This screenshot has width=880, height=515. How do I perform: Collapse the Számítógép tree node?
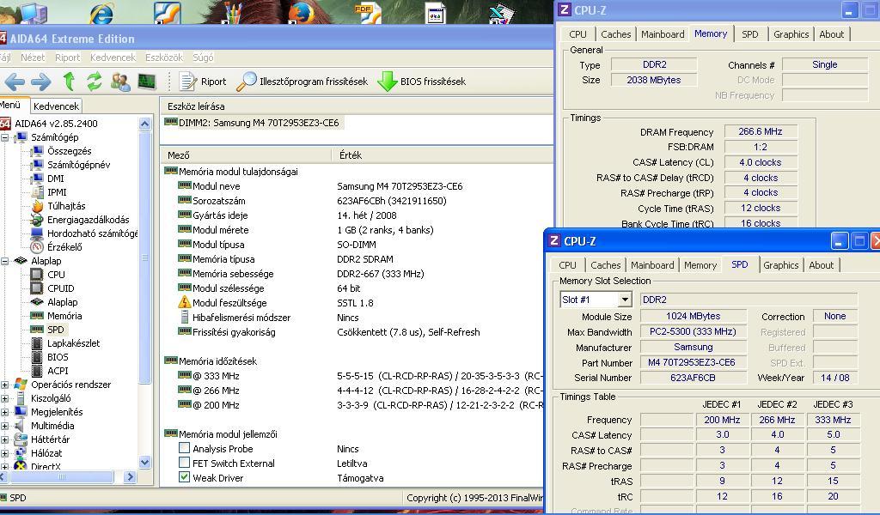coord(4,138)
